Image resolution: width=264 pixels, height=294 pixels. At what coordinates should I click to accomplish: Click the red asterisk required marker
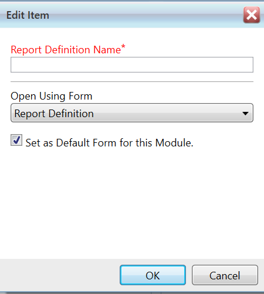click(123, 47)
